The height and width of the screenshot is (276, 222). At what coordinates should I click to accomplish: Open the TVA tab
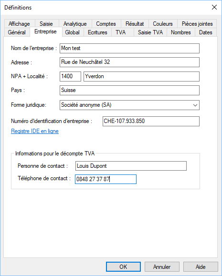pyautogui.click(x=121, y=32)
